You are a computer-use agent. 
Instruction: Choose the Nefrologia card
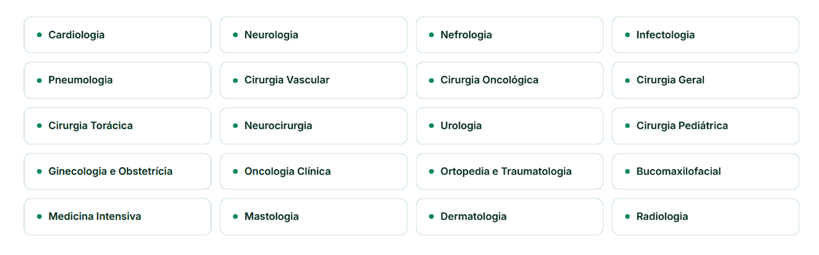coord(510,35)
